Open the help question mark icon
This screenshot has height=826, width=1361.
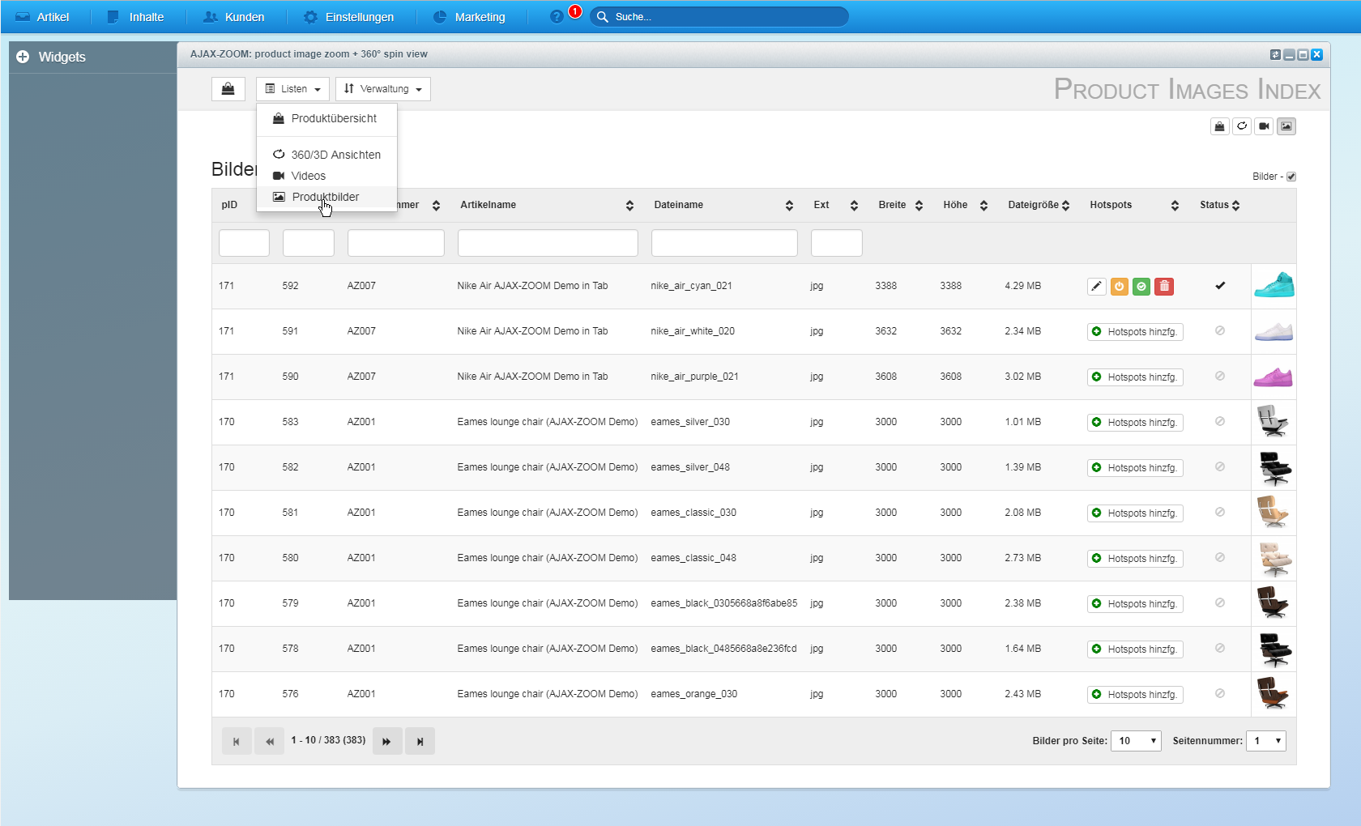557,17
